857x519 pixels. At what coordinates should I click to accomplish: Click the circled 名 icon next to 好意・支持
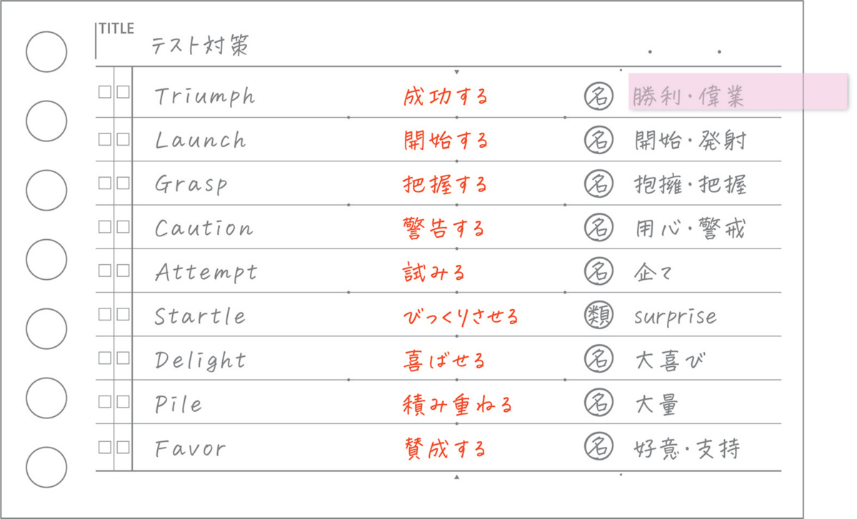point(598,448)
